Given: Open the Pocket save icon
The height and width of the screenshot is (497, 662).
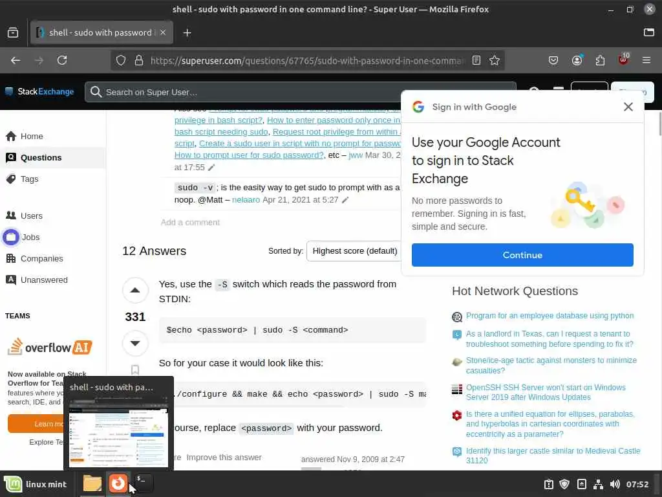Looking at the screenshot, I should click(553, 60).
